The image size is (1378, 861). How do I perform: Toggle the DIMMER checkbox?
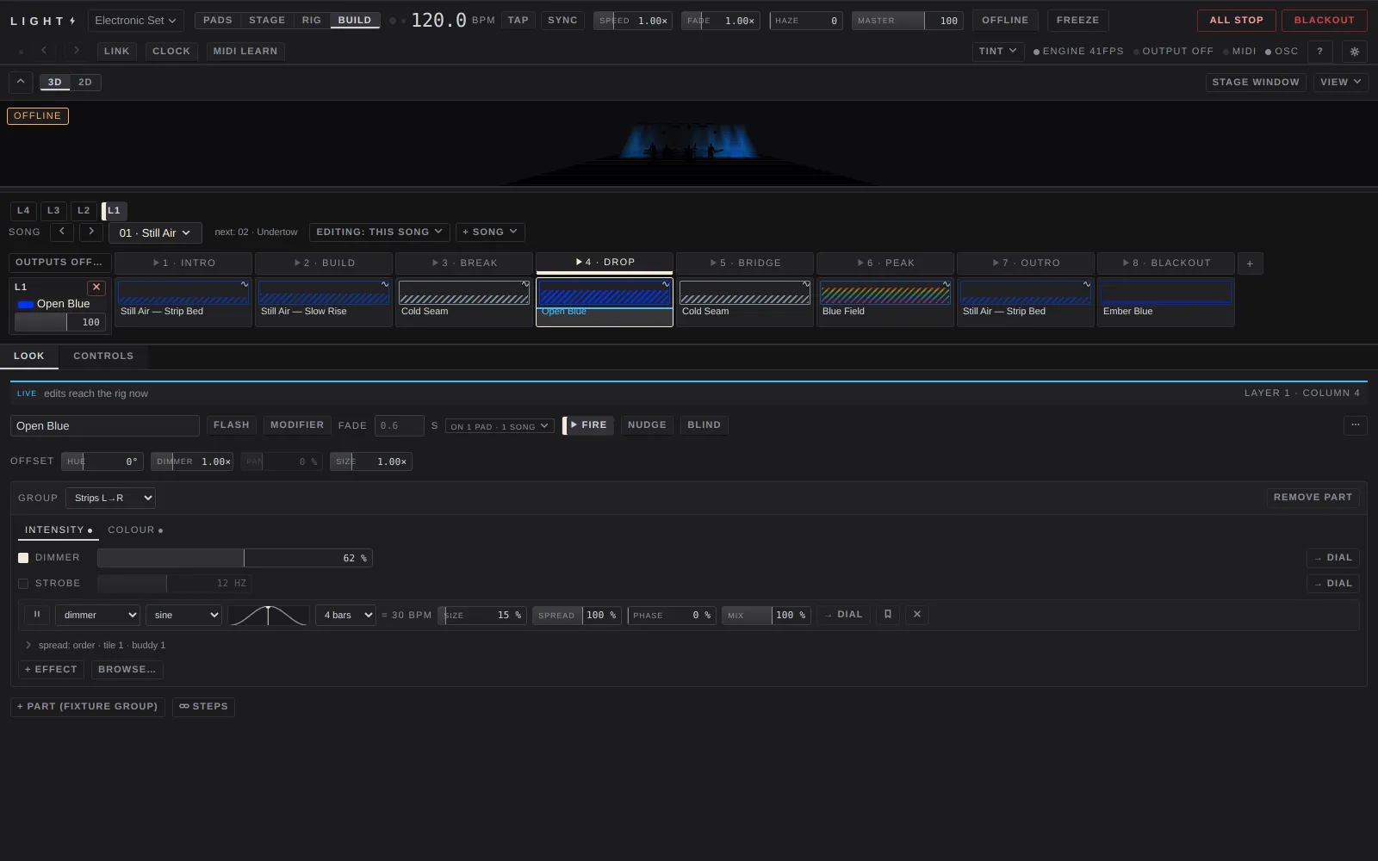(23, 558)
